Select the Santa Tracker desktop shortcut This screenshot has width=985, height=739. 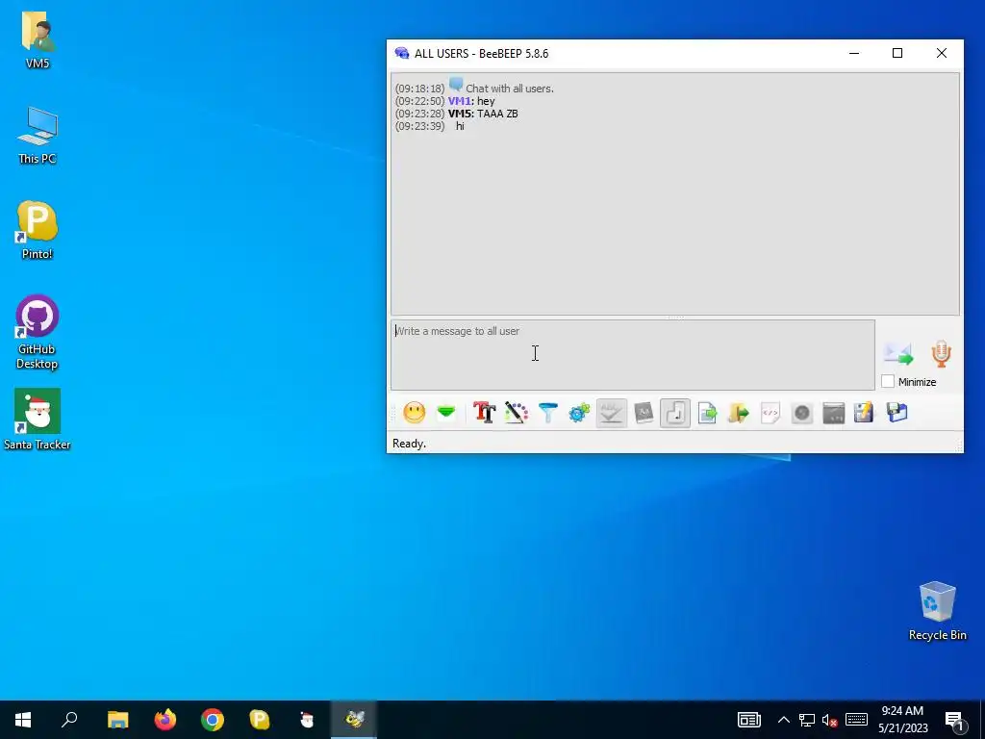click(38, 420)
